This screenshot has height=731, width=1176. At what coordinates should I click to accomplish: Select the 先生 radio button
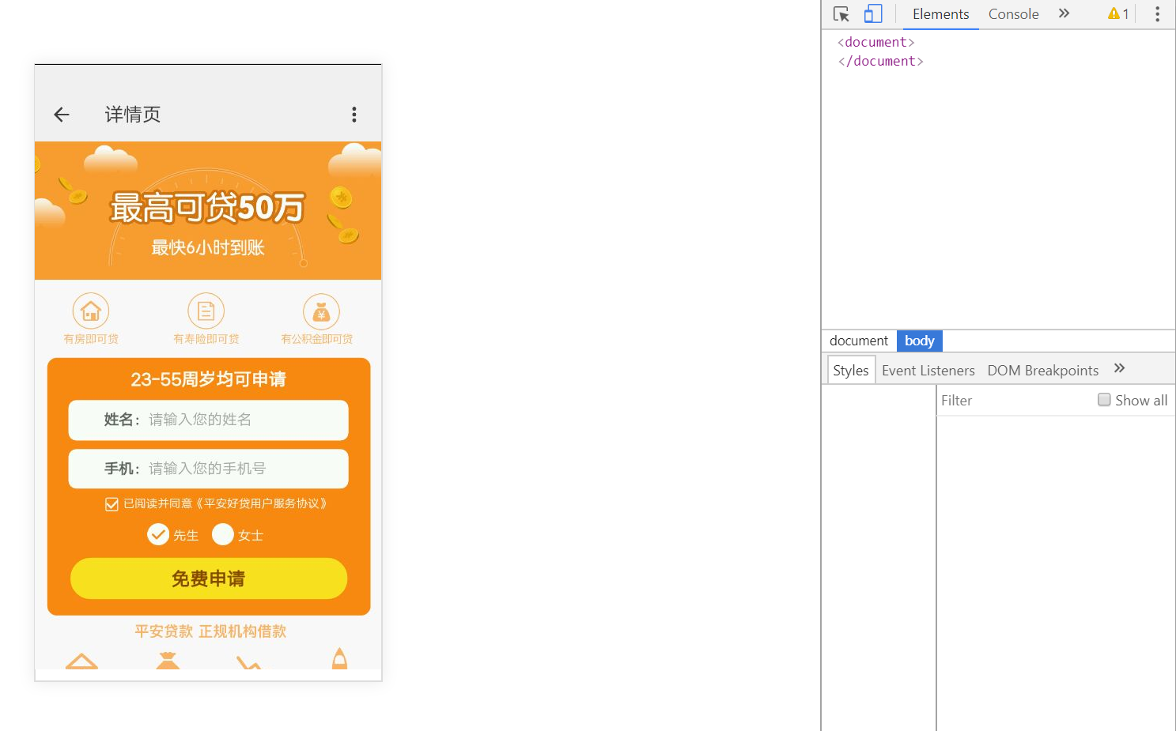[x=158, y=534]
